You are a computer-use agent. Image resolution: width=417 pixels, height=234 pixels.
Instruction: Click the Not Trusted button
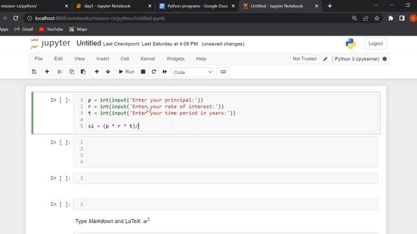pyautogui.click(x=304, y=59)
